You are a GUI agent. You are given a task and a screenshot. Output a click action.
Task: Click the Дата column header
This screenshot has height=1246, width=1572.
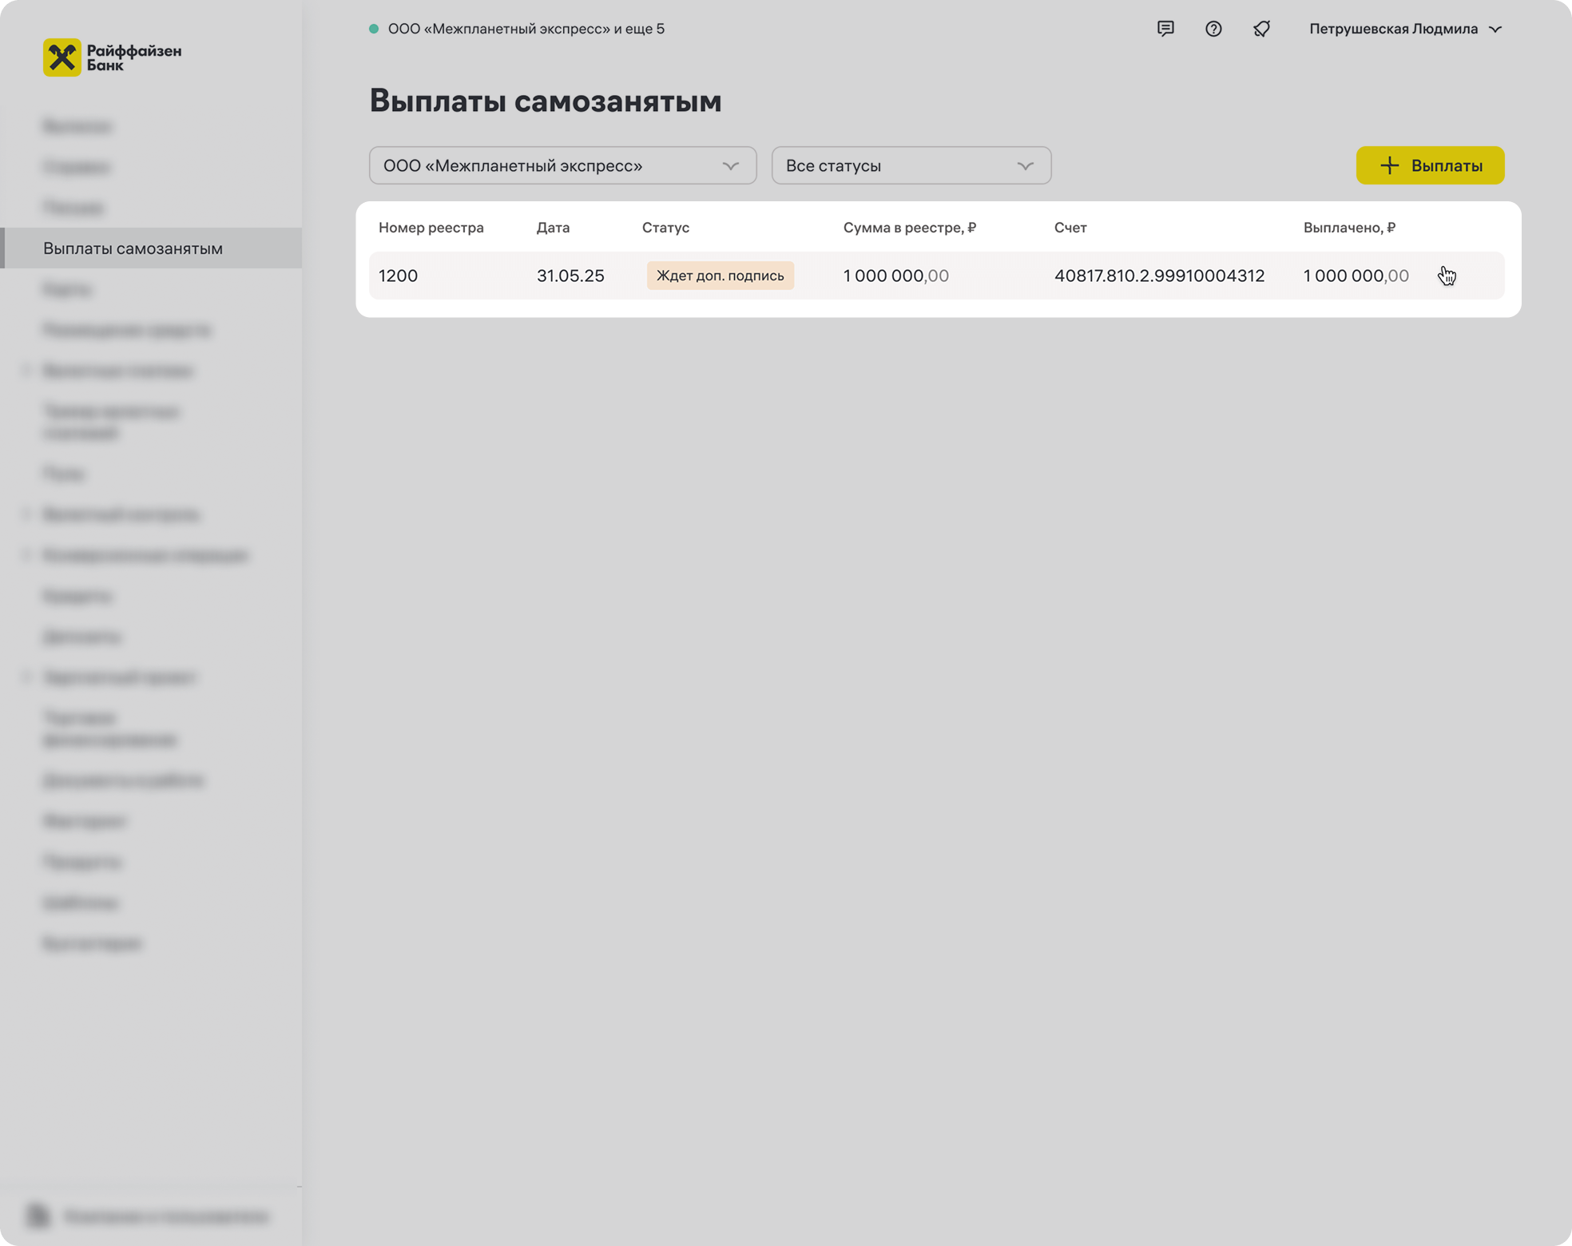click(x=553, y=228)
